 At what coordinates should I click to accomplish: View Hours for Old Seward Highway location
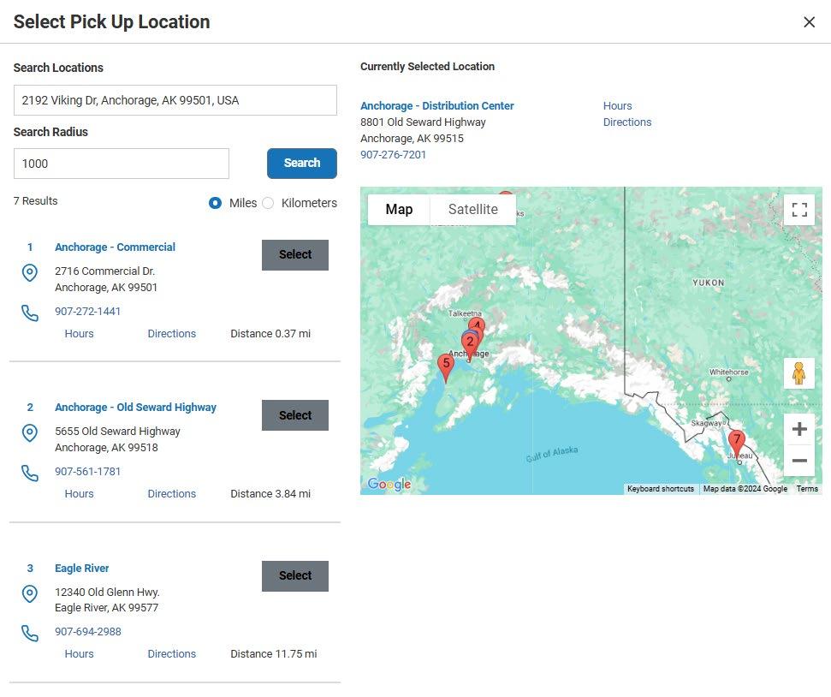click(79, 494)
